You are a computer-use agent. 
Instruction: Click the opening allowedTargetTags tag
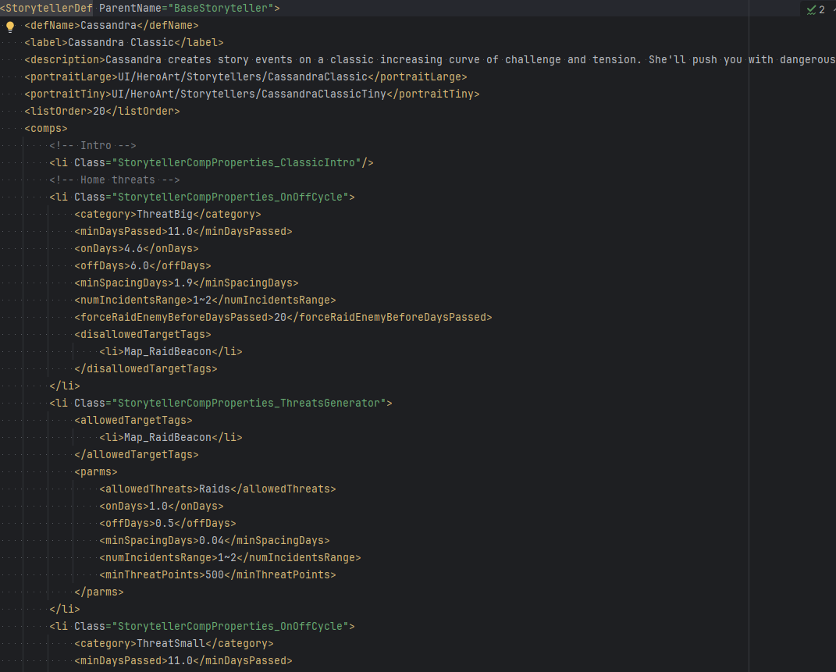pos(133,420)
